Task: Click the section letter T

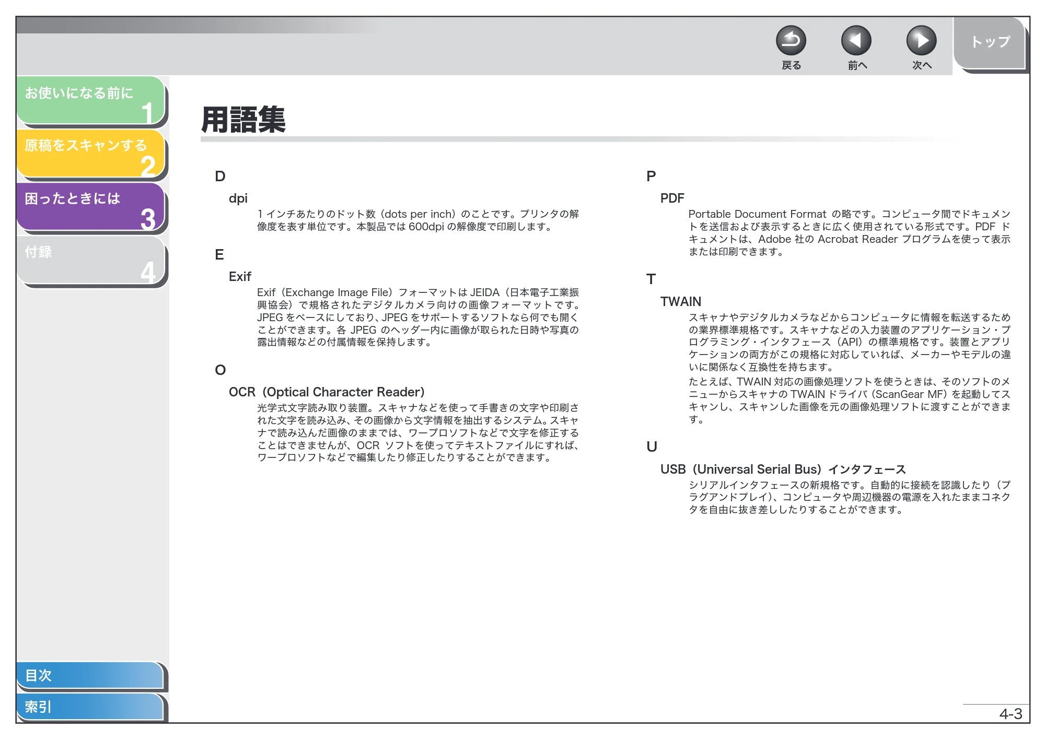Action: point(651,279)
